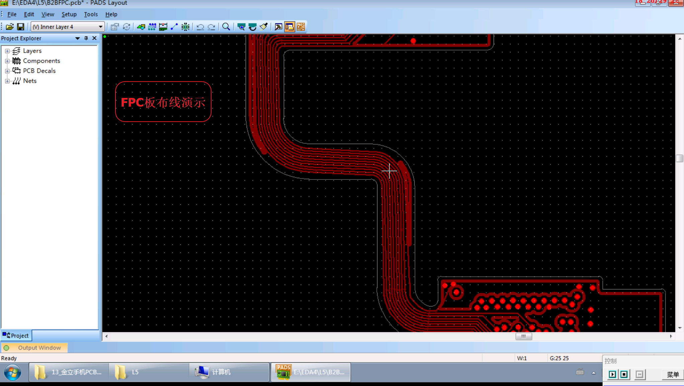
Task: Click the vertical scrollbar thumb
Action: pyautogui.click(x=680, y=158)
